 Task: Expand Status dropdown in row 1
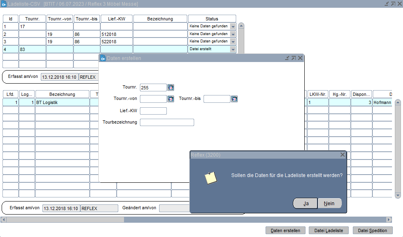click(x=233, y=26)
